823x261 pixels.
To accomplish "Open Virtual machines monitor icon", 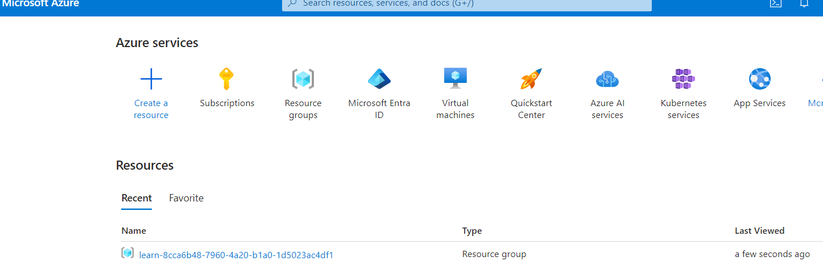I will pyautogui.click(x=456, y=78).
